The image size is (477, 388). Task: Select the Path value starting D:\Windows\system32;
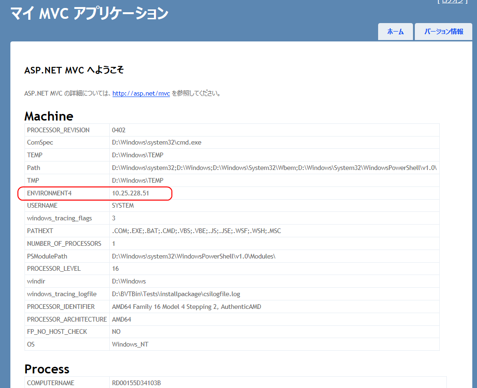(274, 168)
